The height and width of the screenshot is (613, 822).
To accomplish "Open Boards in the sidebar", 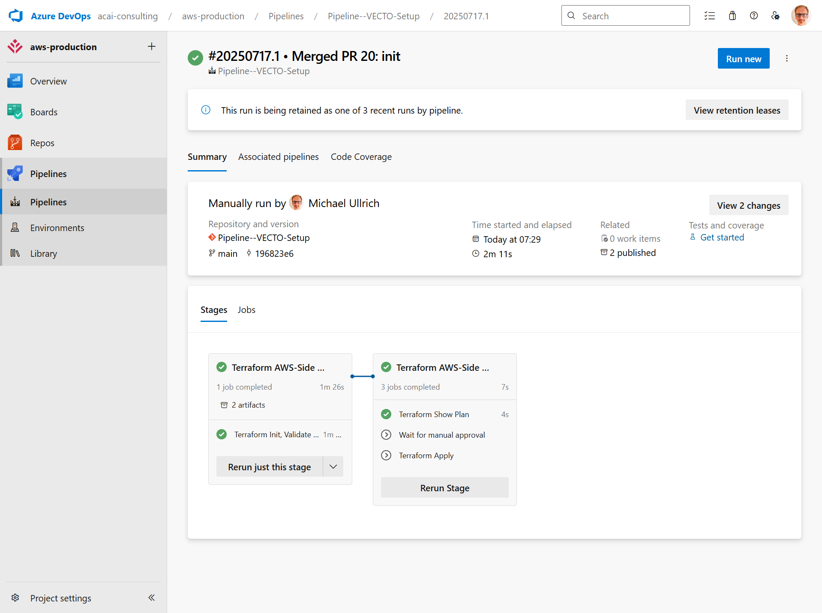I will pyautogui.click(x=84, y=112).
